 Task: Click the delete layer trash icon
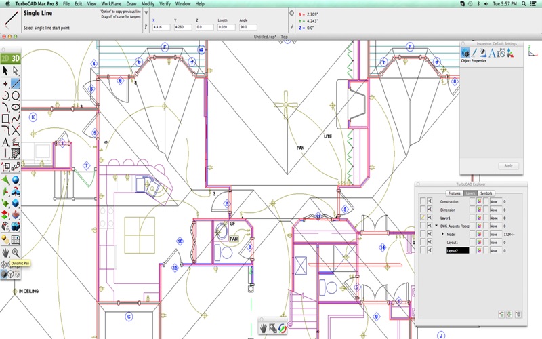[x=517, y=314]
